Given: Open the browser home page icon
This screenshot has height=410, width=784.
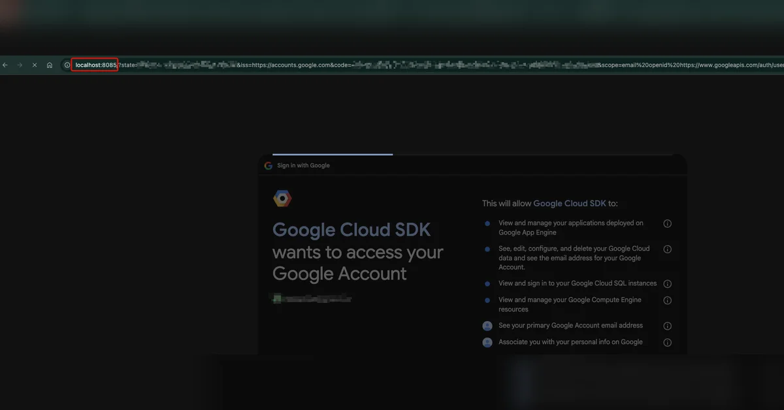Looking at the screenshot, I should pyautogui.click(x=50, y=65).
